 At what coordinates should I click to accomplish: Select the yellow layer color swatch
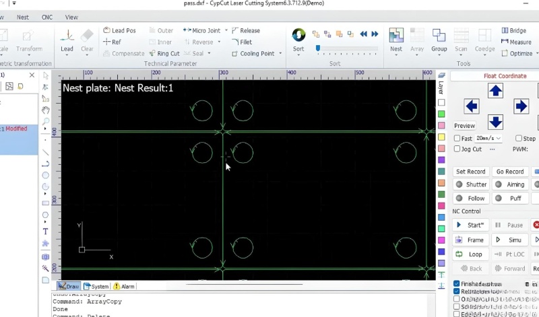(x=441, y=137)
